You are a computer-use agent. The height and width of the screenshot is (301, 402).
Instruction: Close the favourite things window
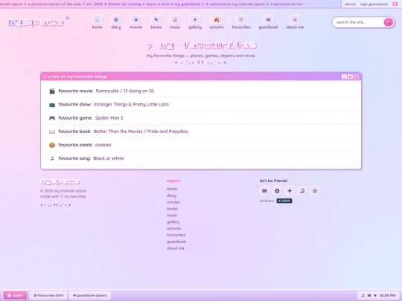pyautogui.click(x=357, y=77)
